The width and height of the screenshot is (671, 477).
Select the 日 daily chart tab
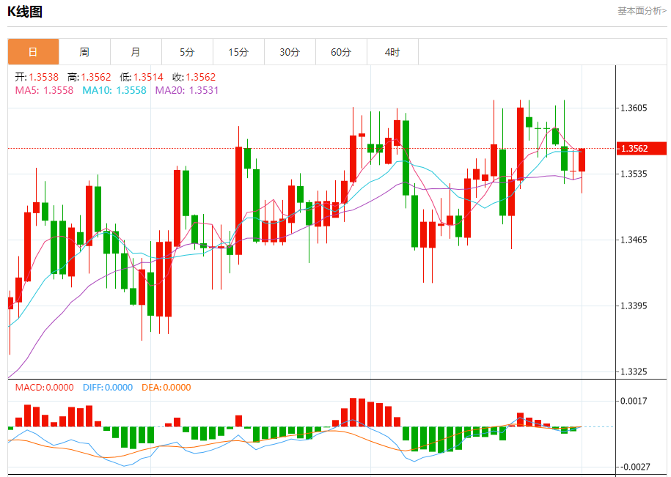click(x=34, y=52)
